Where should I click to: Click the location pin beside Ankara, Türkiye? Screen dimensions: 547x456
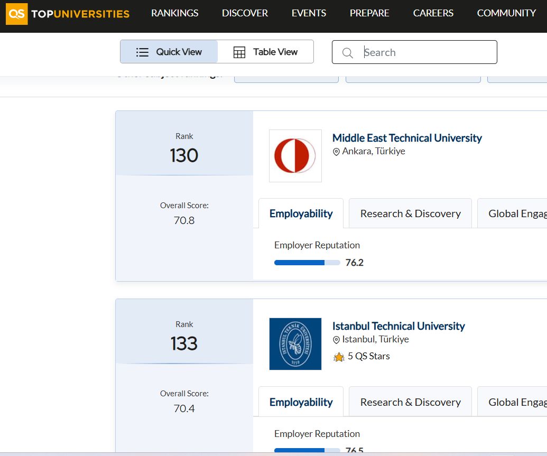[x=336, y=152]
